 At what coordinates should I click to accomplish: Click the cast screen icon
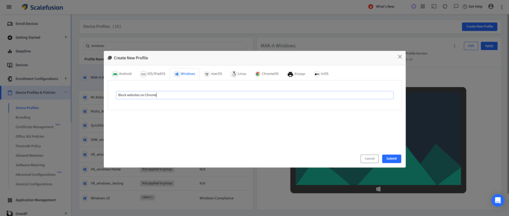click(x=433, y=6)
